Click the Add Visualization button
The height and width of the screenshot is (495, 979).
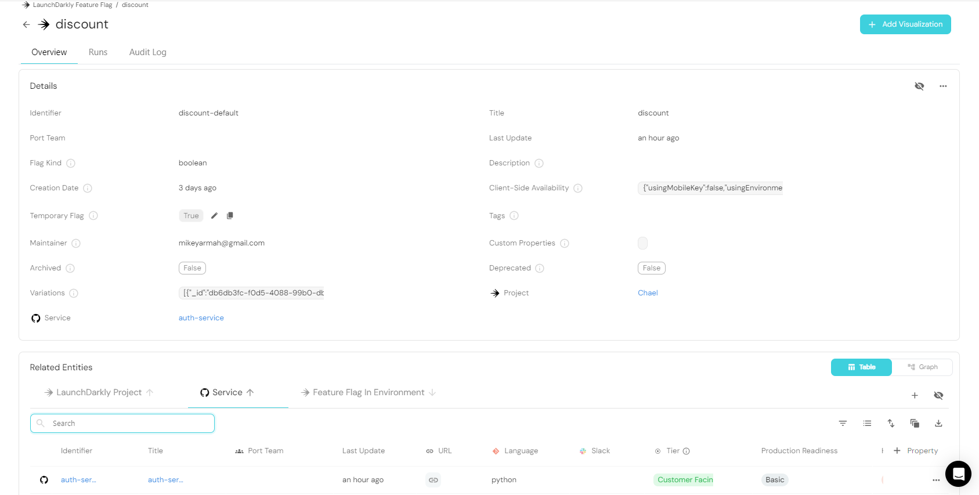(905, 24)
